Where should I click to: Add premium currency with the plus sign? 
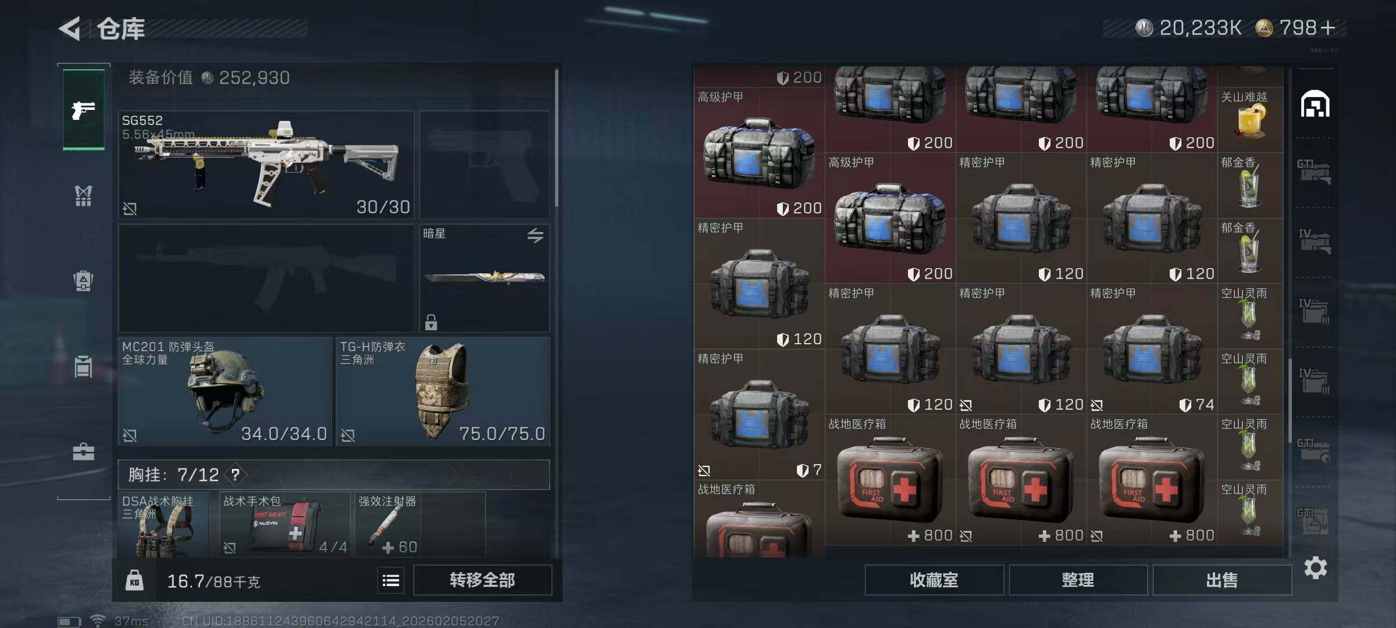(1327, 27)
